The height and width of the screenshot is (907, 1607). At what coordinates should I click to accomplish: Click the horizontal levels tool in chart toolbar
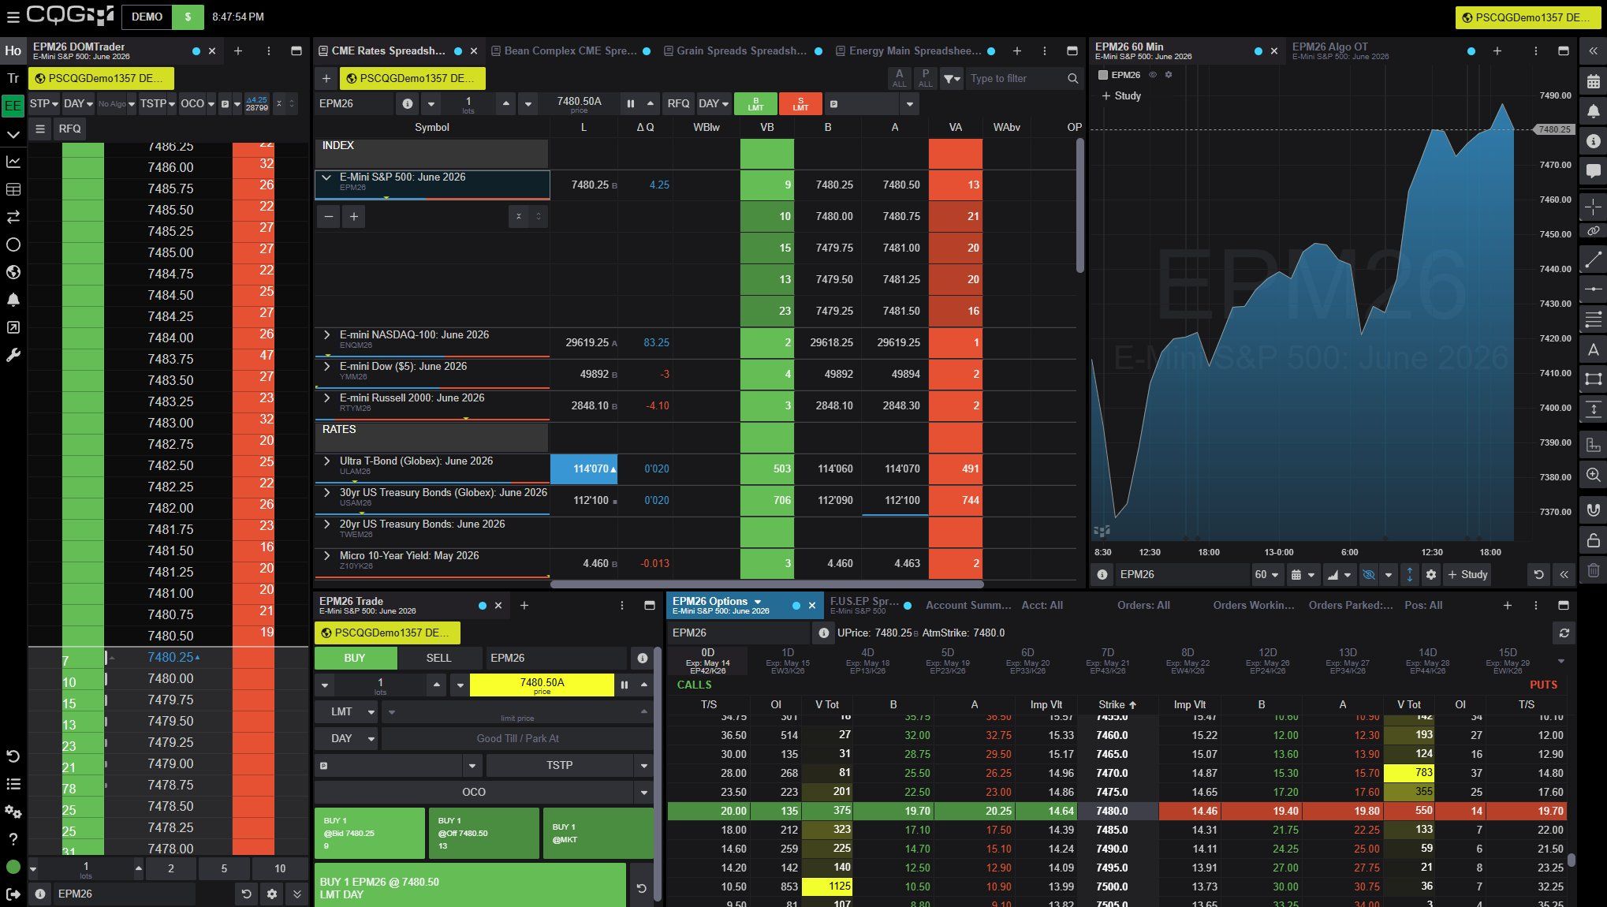click(x=1593, y=319)
